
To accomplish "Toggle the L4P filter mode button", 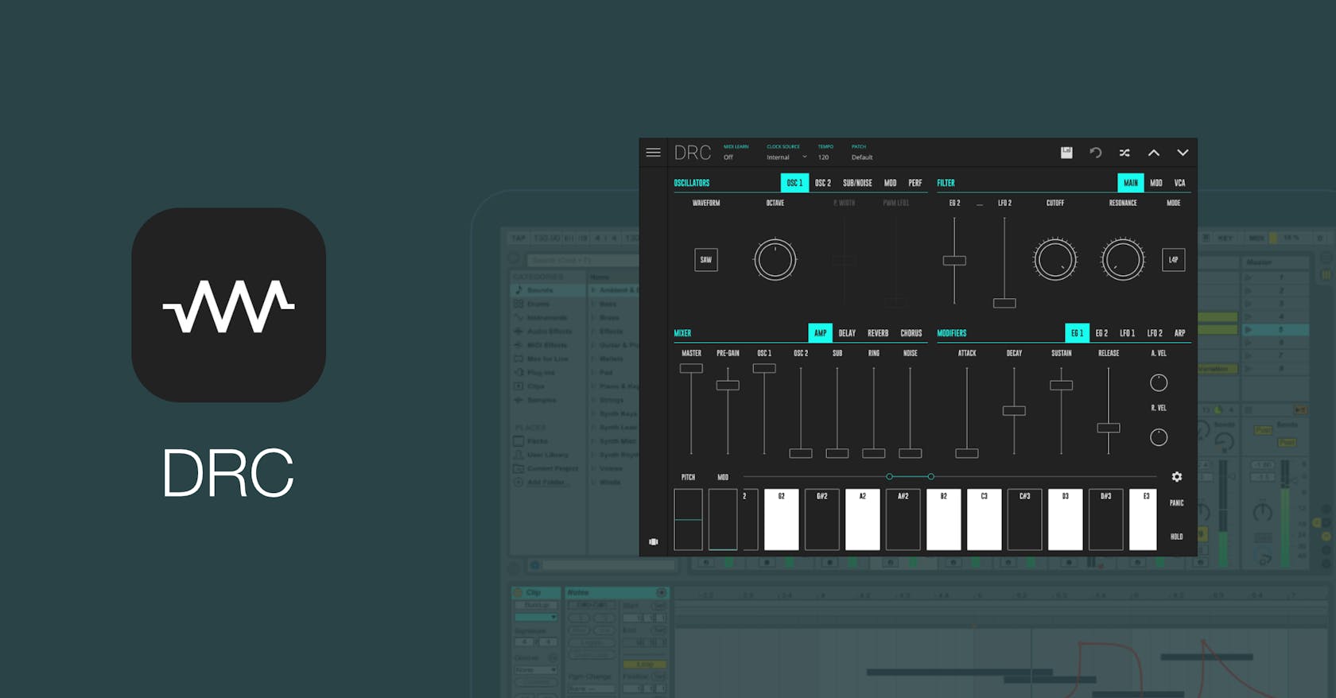I will click(x=1174, y=260).
